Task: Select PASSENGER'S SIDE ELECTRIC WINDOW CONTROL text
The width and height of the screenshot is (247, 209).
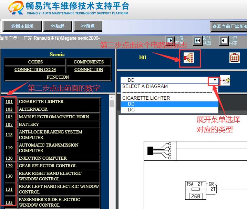Action: 50,202
